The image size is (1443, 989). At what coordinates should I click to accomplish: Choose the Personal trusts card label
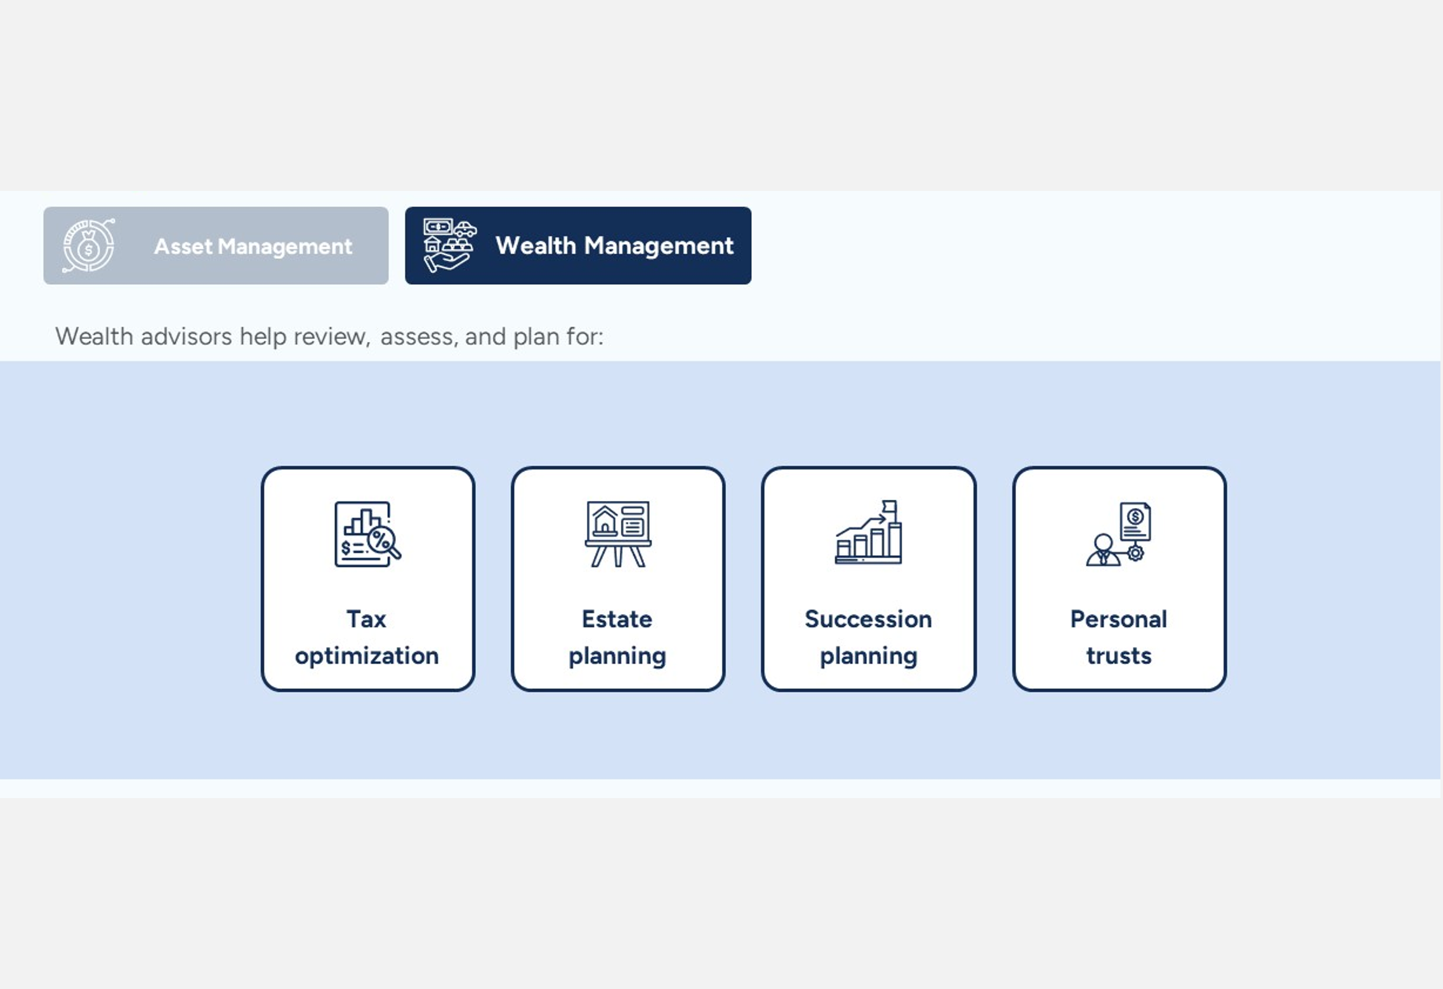1119,637
